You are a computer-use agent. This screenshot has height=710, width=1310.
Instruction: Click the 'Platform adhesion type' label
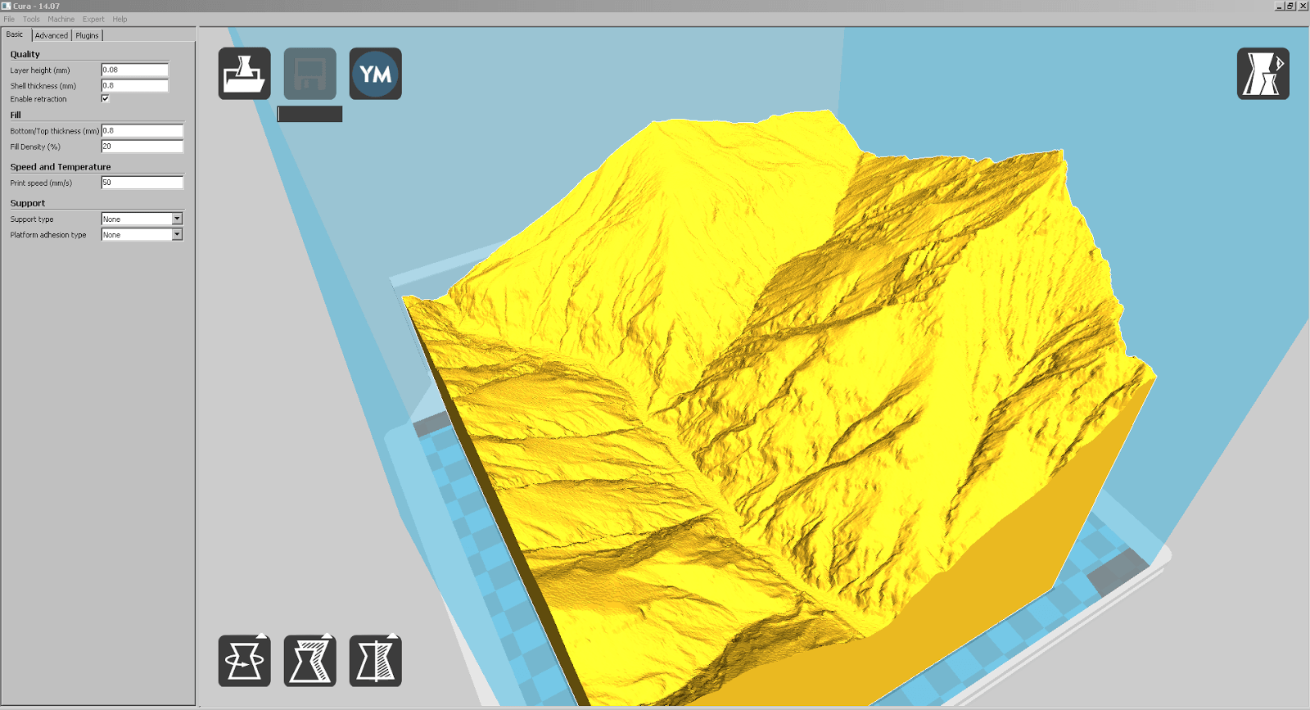[48, 235]
